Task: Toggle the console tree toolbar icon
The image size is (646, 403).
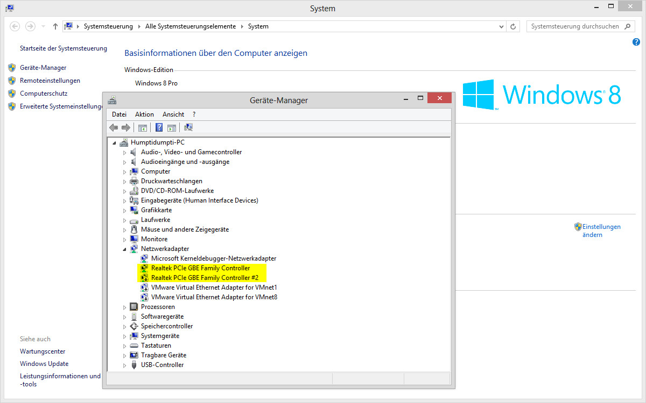Action: tap(143, 127)
